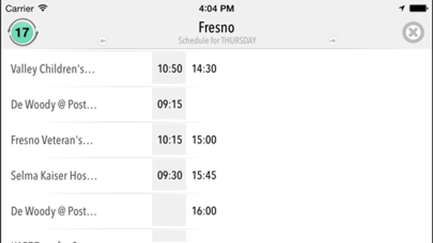This screenshot has width=433, height=243.
Task: Go to previous day with left arrow
Action: [103, 41]
